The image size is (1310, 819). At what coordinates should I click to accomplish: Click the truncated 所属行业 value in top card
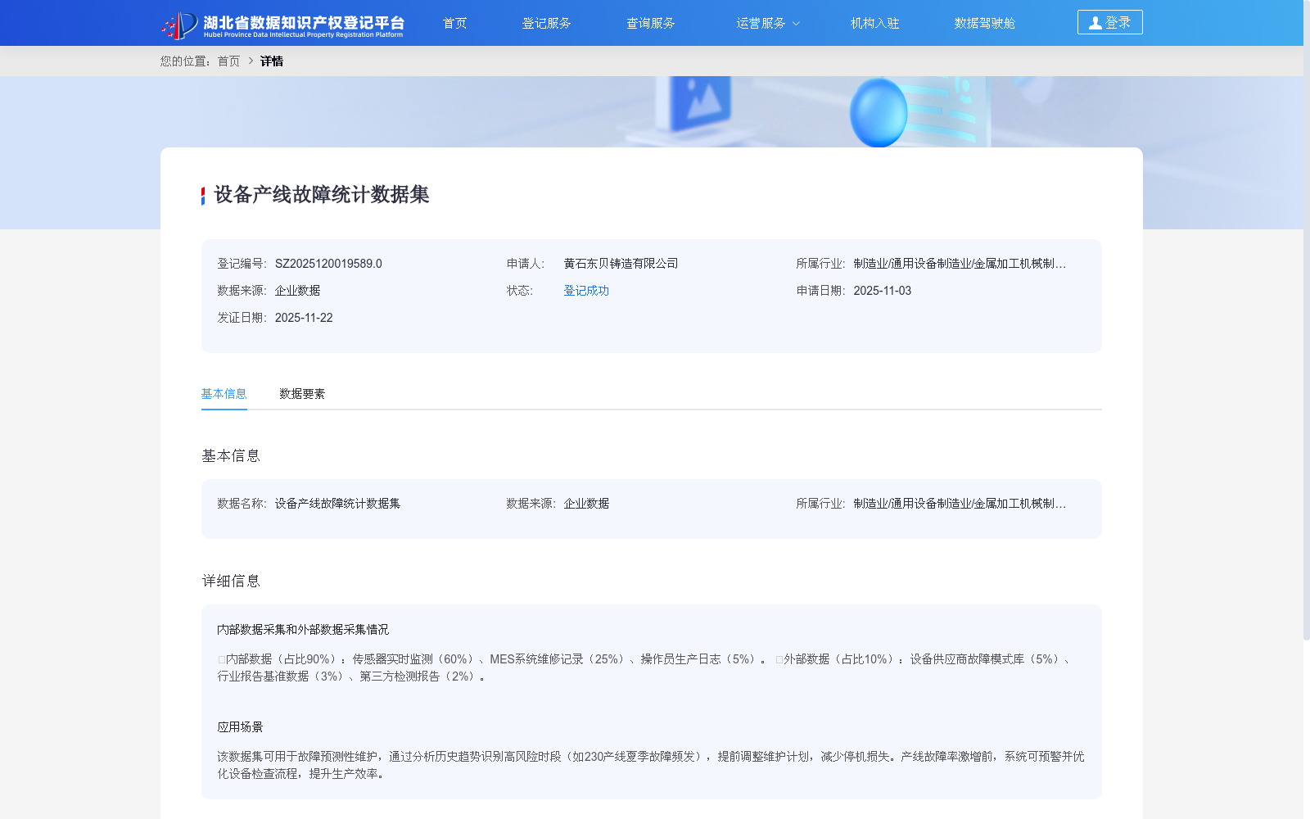pyautogui.click(x=960, y=264)
